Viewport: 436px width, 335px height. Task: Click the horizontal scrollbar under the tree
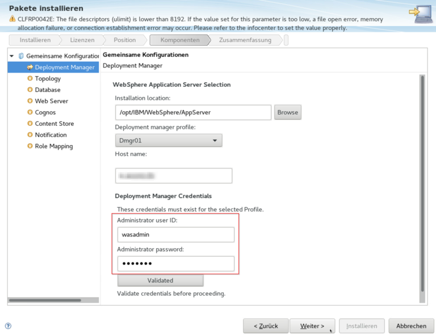point(53,300)
